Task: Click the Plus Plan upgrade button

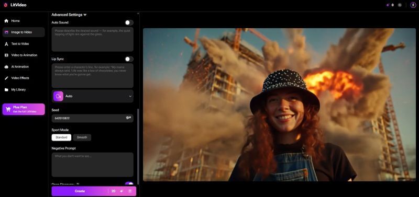Action: (24, 109)
